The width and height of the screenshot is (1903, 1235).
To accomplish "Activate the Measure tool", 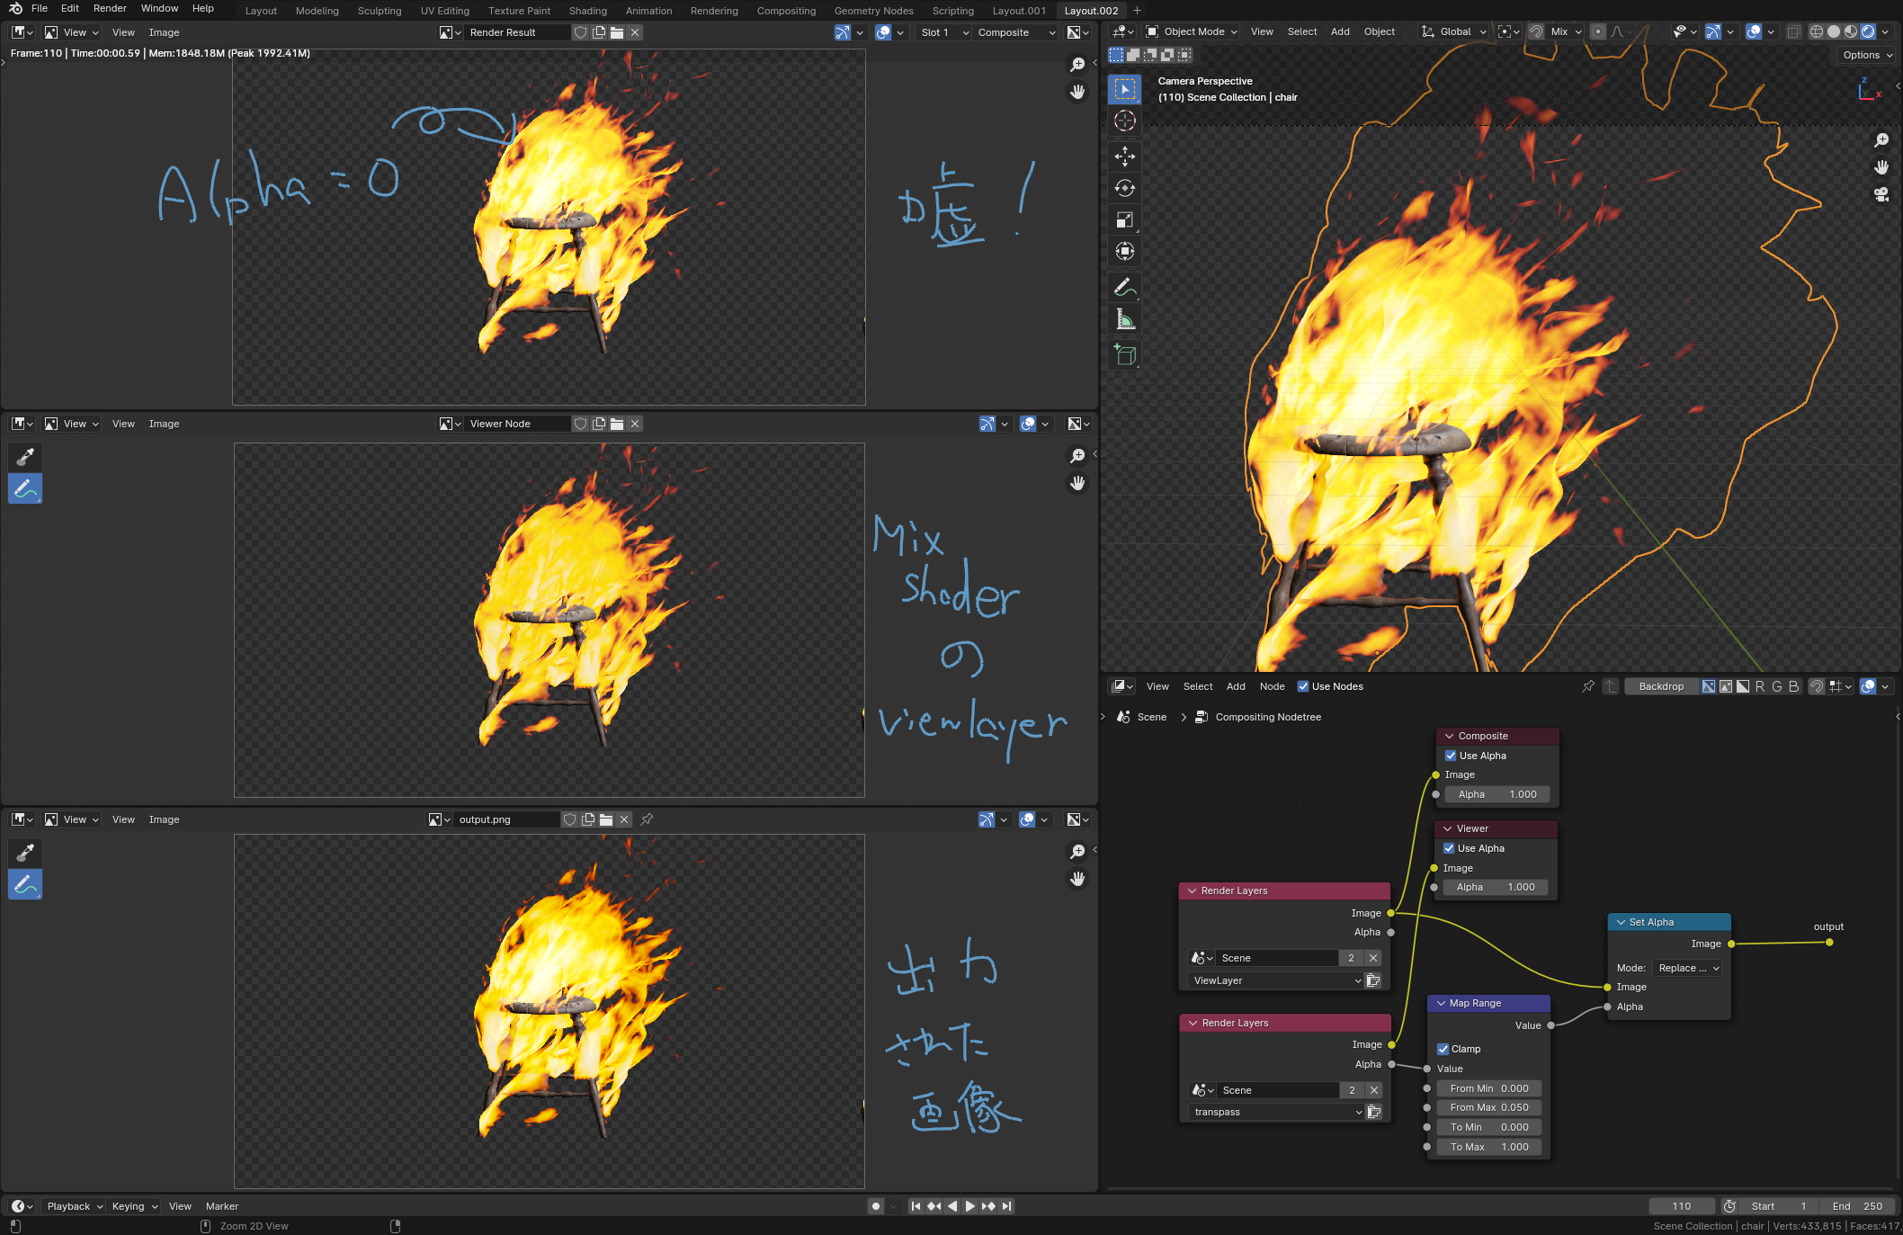I will point(1124,319).
